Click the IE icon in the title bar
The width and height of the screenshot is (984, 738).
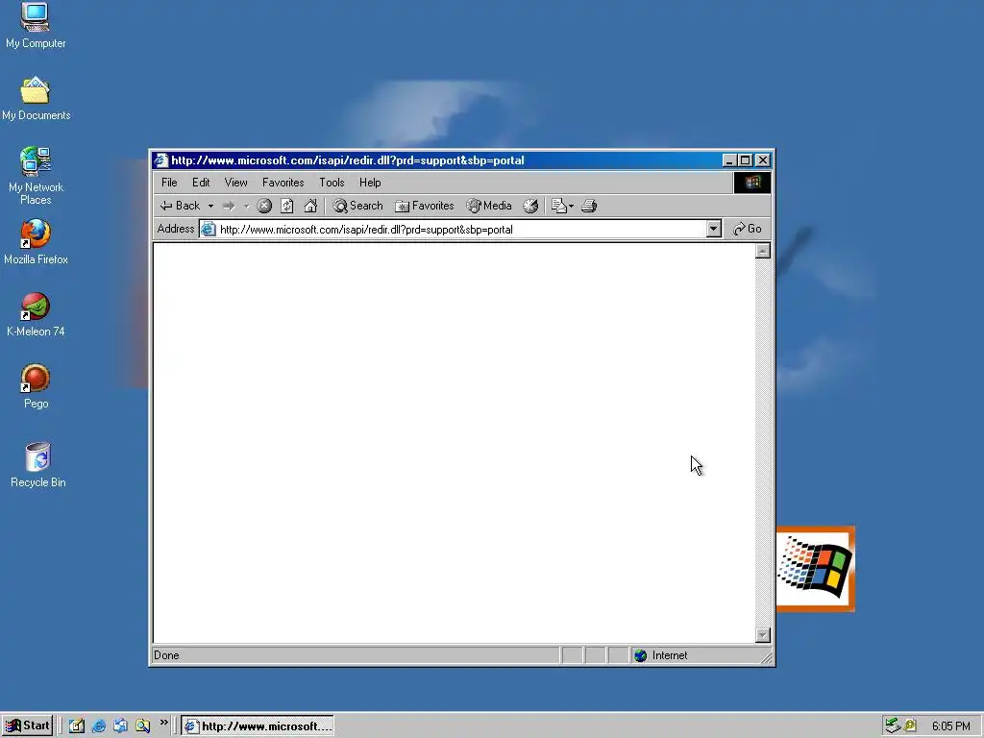[x=161, y=160]
